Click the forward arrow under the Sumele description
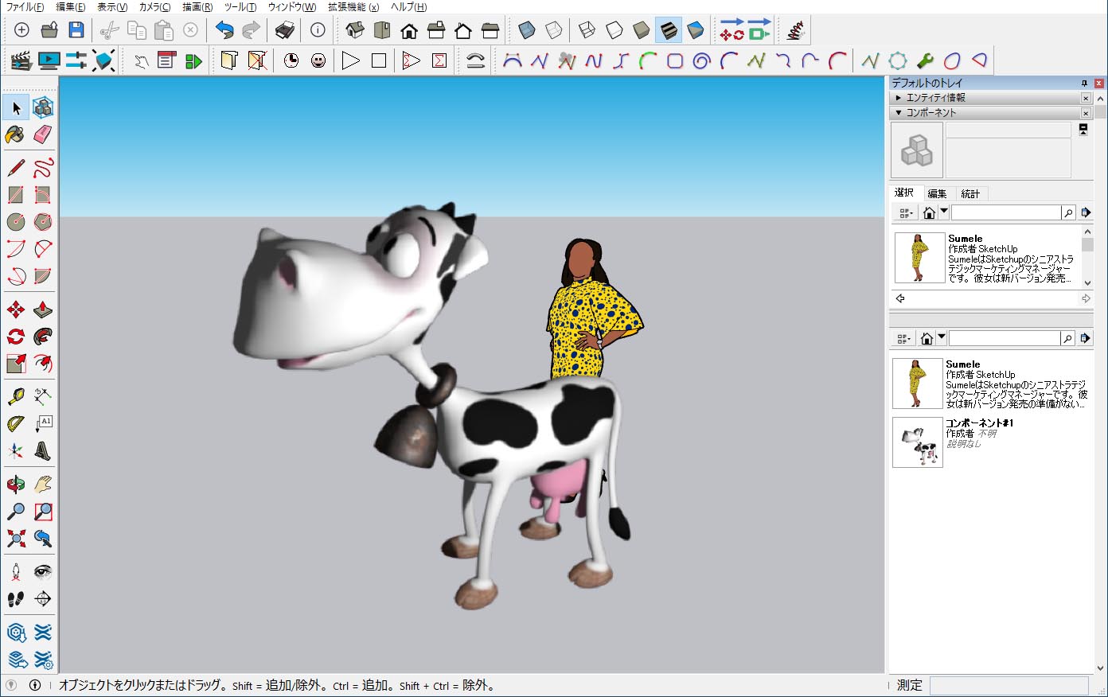The height and width of the screenshot is (697, 1108). click(1085, 298)
